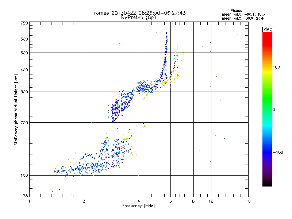This screenshot has height=219, width=292.
Task: Click the black bottom of the colorbar
Action: [267, 184]
